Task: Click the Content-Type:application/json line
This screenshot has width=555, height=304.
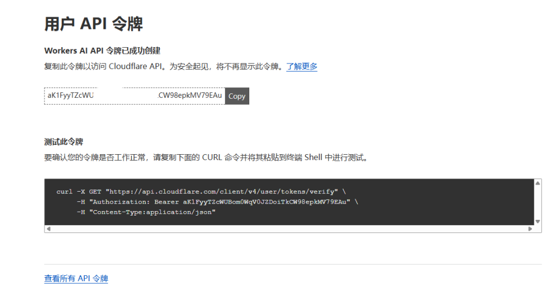Action: (x=146, y=212)
